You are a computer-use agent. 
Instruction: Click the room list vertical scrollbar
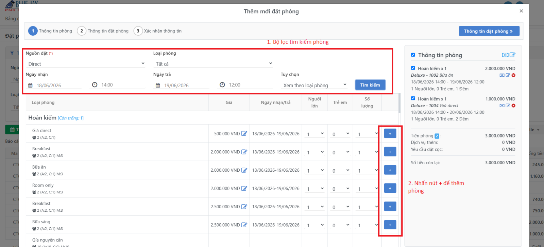400,103
